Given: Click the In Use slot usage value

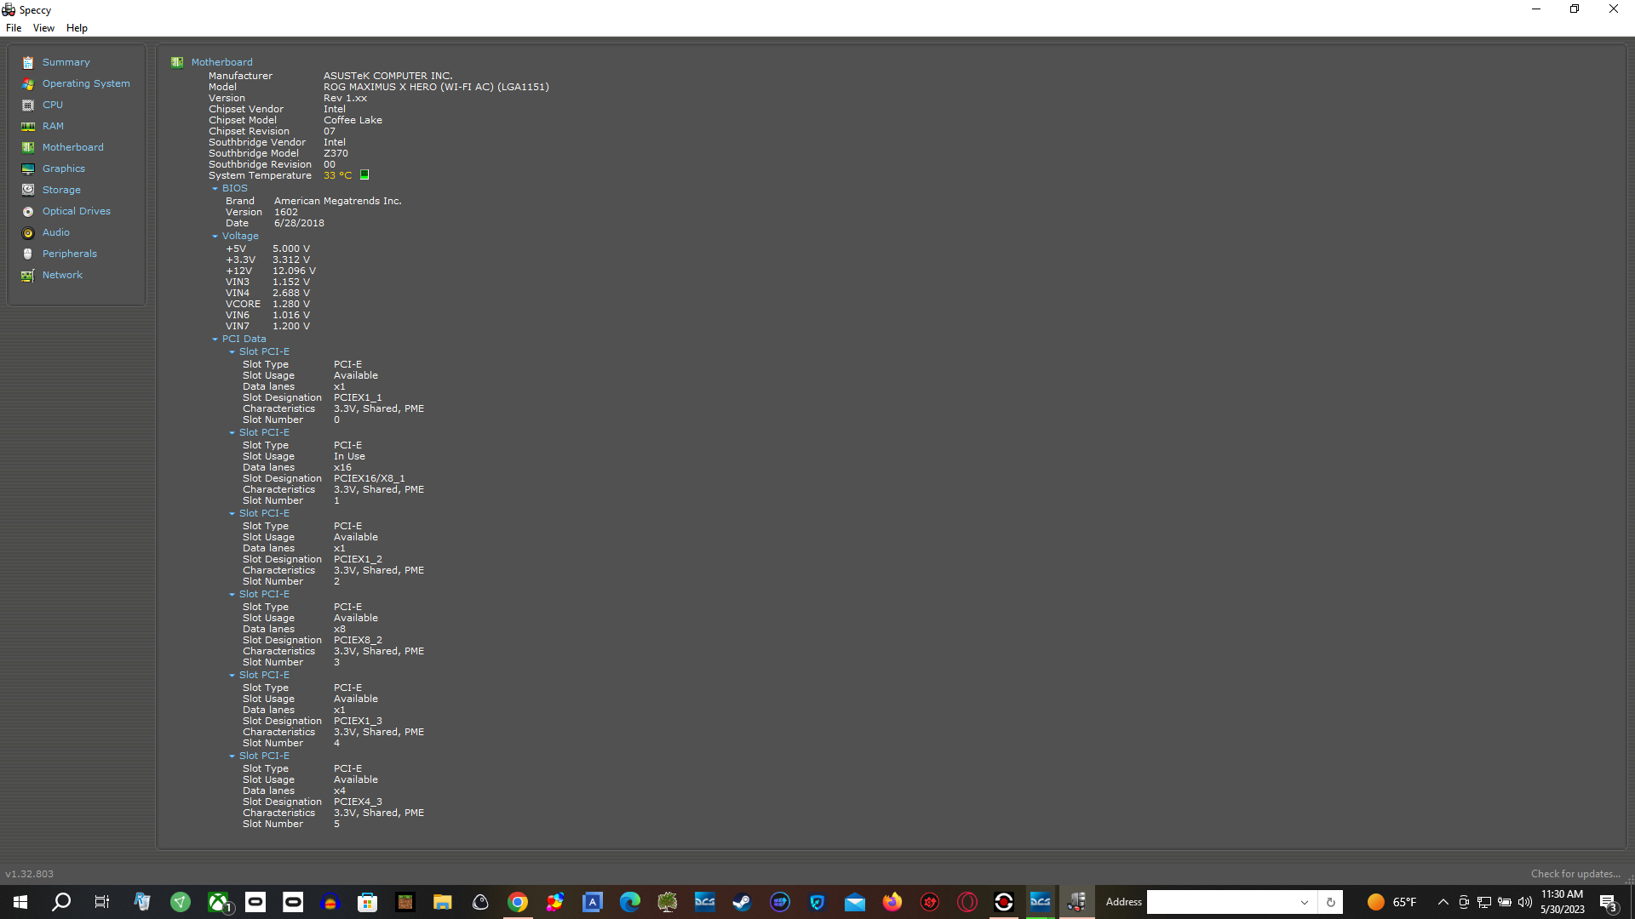Looking at the screenshot, I should coord(349,457).
